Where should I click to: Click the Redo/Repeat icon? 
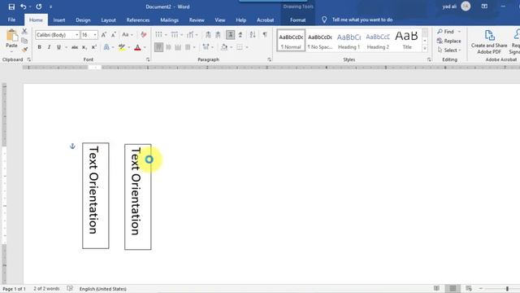pyautogui.click(x=39, y=7)
